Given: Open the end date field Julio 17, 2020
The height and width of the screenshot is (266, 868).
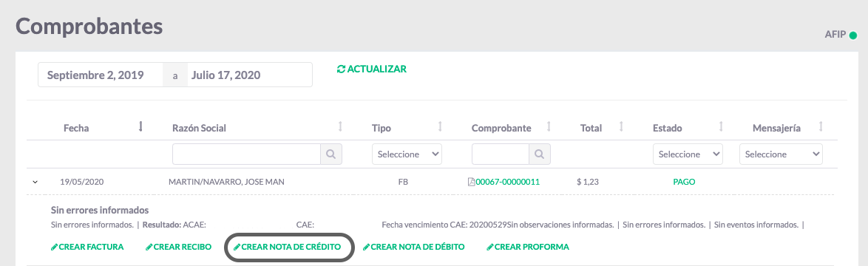Looking at the screenshot, I should point(250,75).
